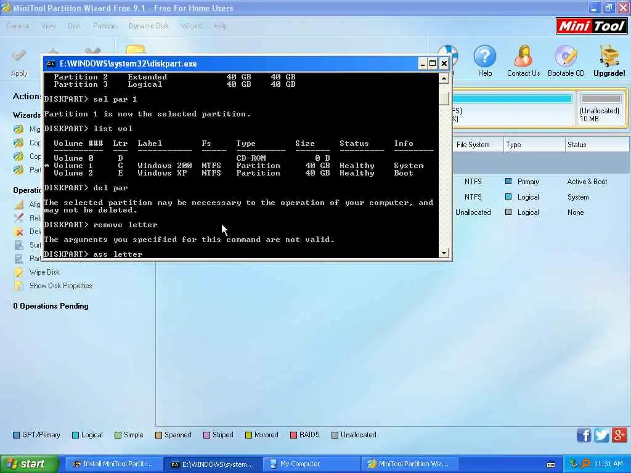Select the Logical System partition row
Screen dimensions: 631x473
[x=541, y=197]
